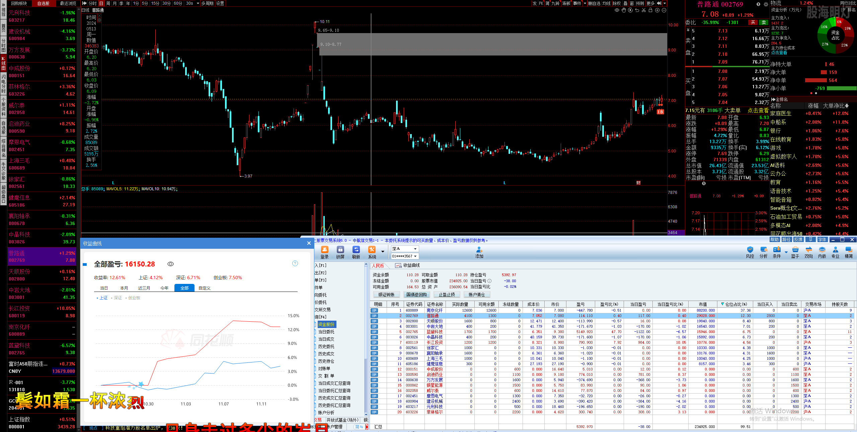
Task: Click 仓位占比 column sort arrow
Action: [x=722, y=304]
